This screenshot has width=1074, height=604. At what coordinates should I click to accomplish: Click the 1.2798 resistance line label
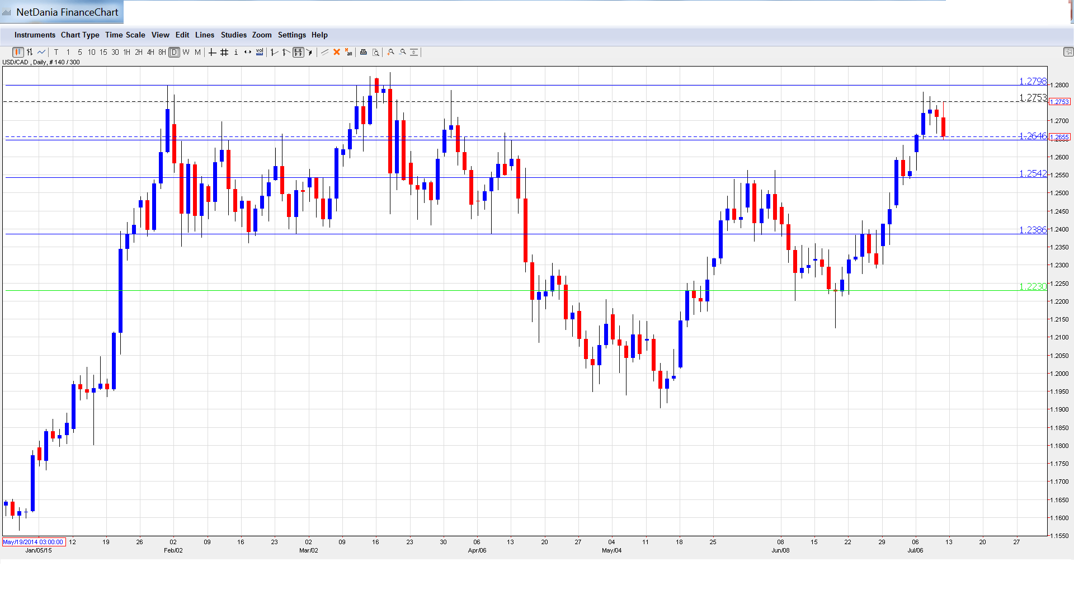(x=1032, y=82)
